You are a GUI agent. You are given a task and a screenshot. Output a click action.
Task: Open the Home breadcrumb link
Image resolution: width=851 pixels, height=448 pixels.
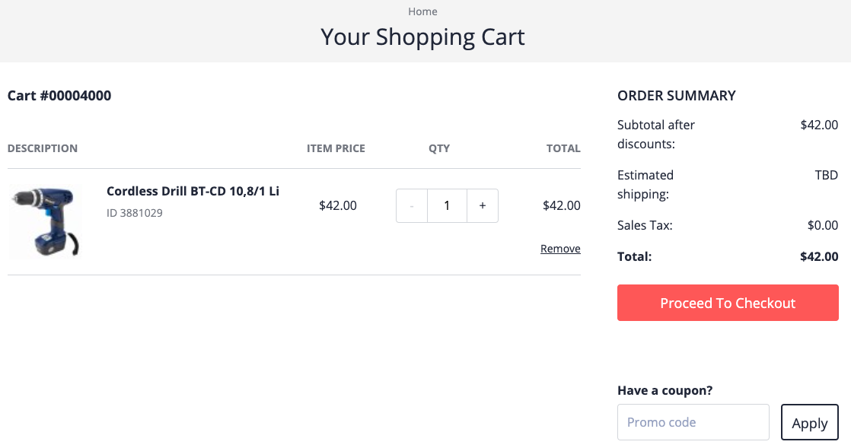point(422,11)
